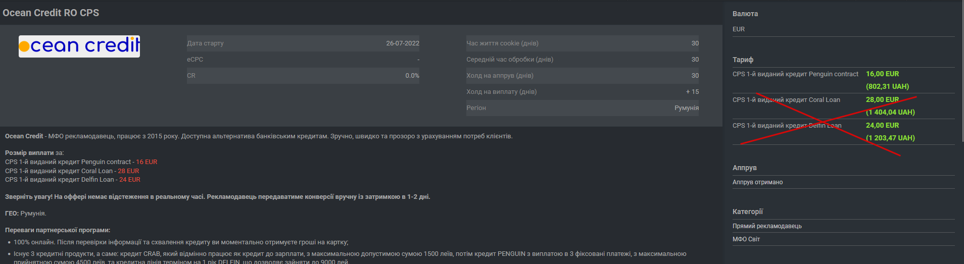Click the bold Ocean Credit description text
Screen dimensions: 964x264
(x=24, y=136)
